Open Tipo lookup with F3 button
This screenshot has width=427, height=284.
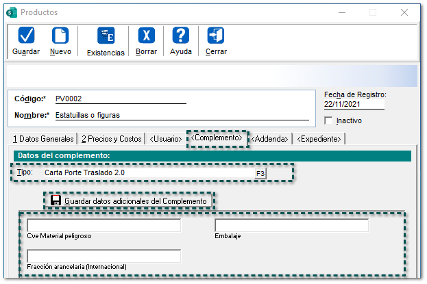[260, 173]
